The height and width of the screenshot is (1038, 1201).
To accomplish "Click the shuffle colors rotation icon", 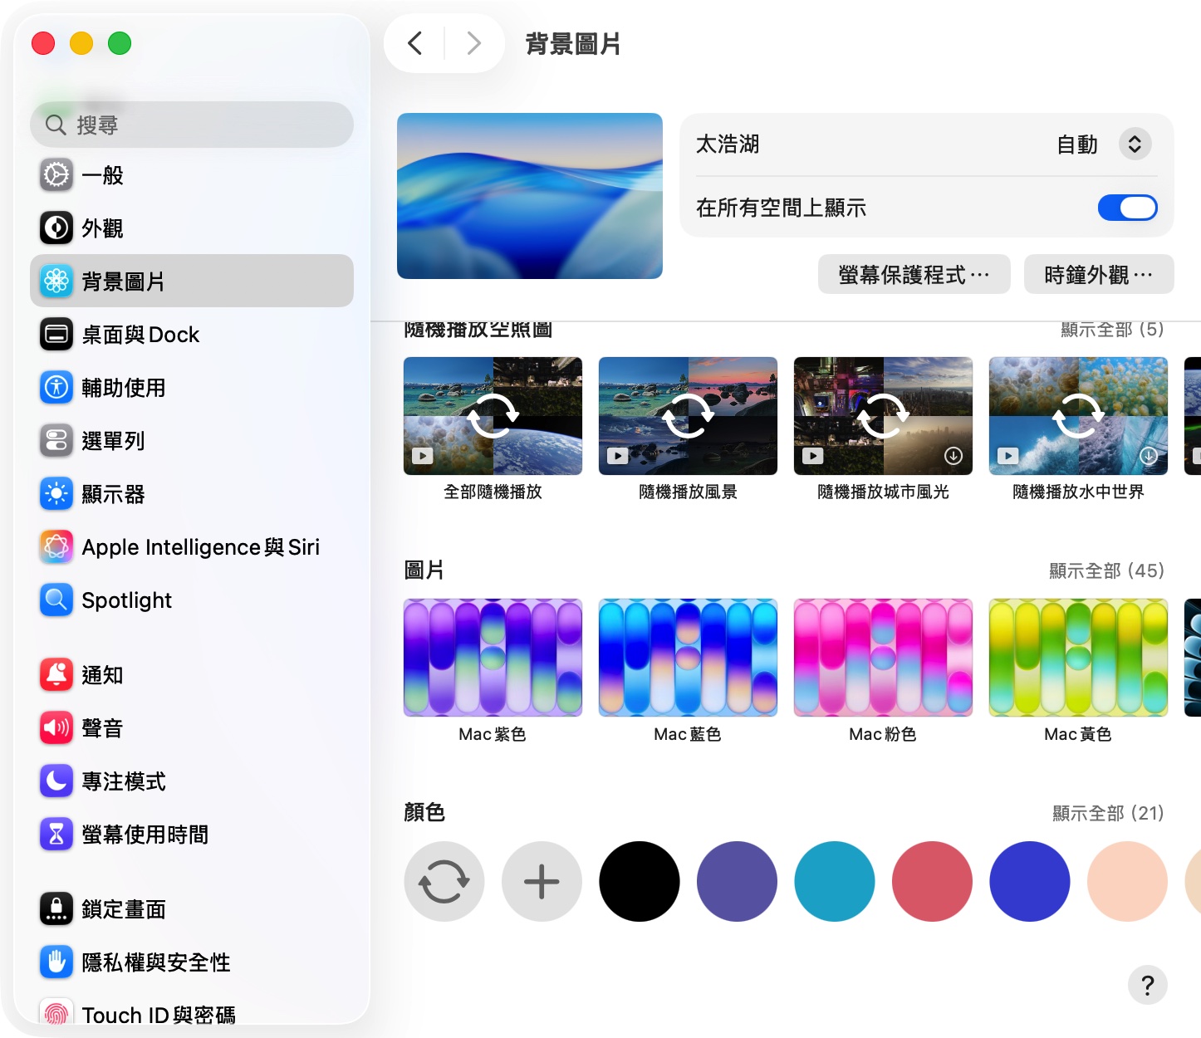I will click(x=444, y=881).
